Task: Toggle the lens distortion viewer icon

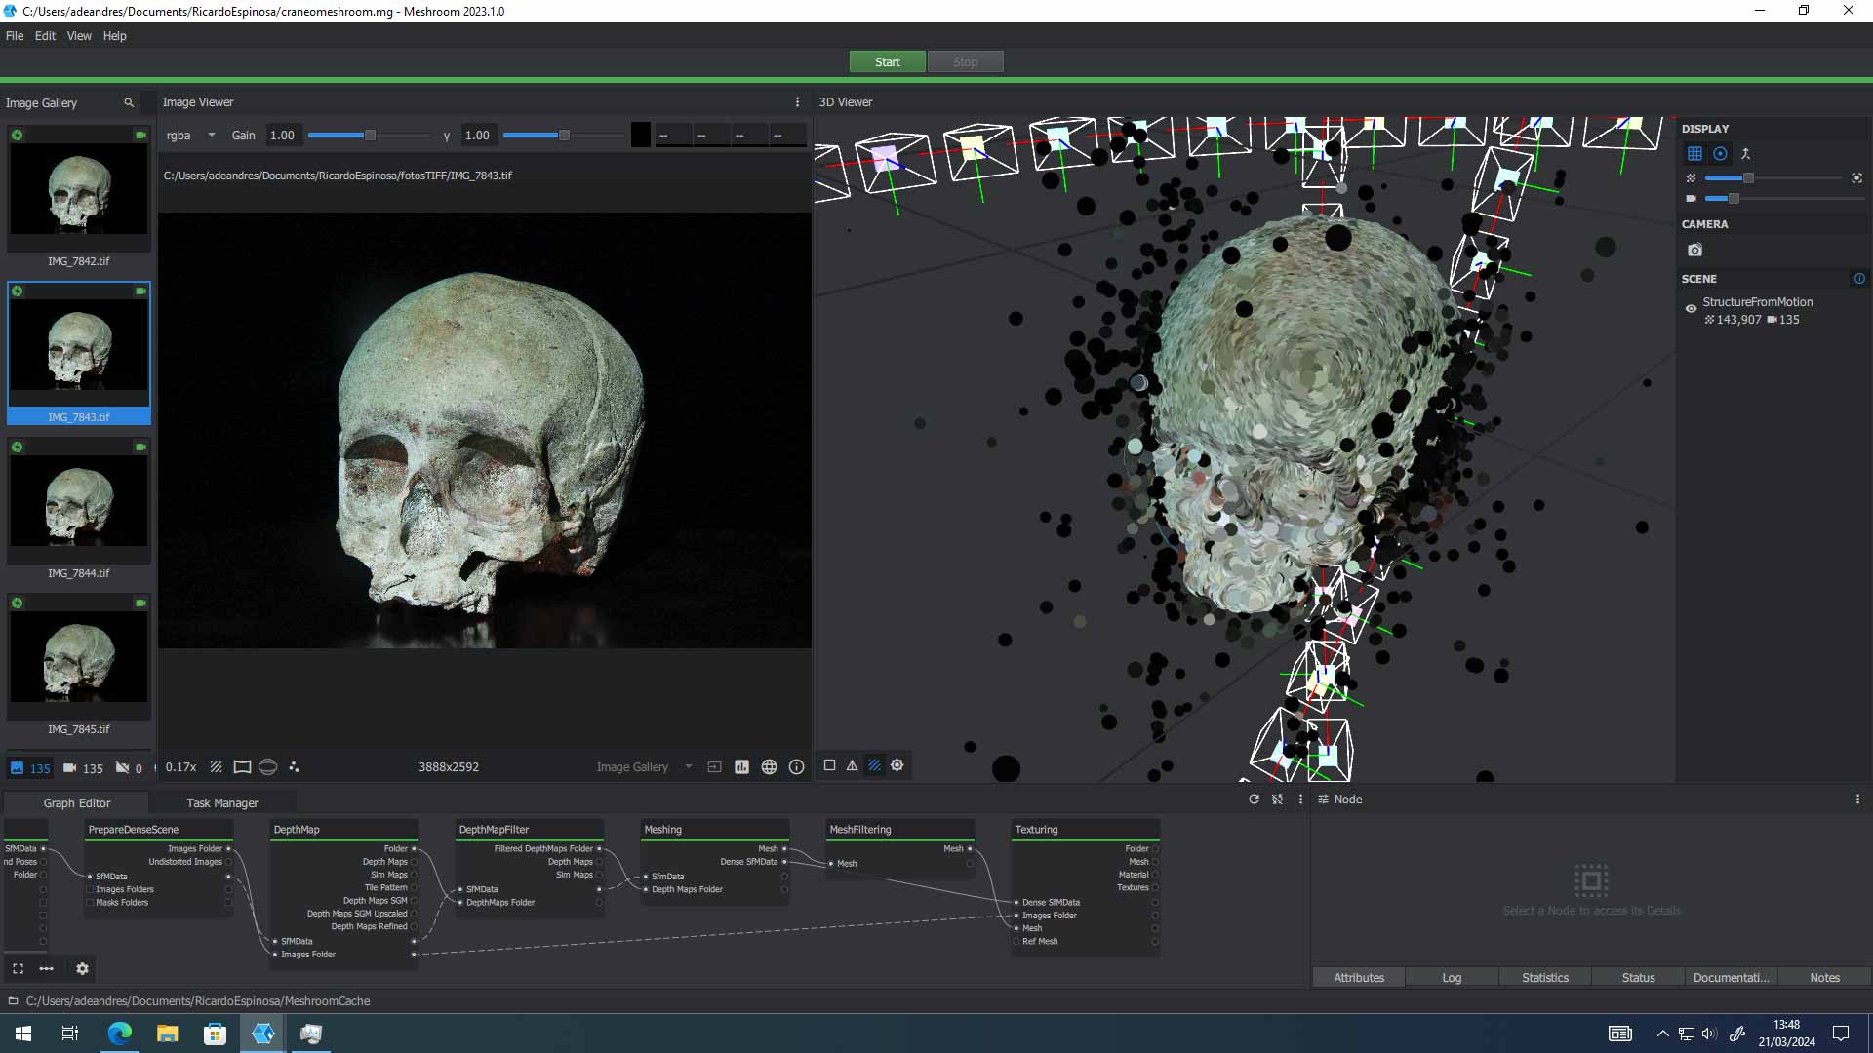Action: pos(242,767)
